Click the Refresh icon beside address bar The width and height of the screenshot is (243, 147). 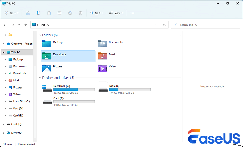click(164, 25)
